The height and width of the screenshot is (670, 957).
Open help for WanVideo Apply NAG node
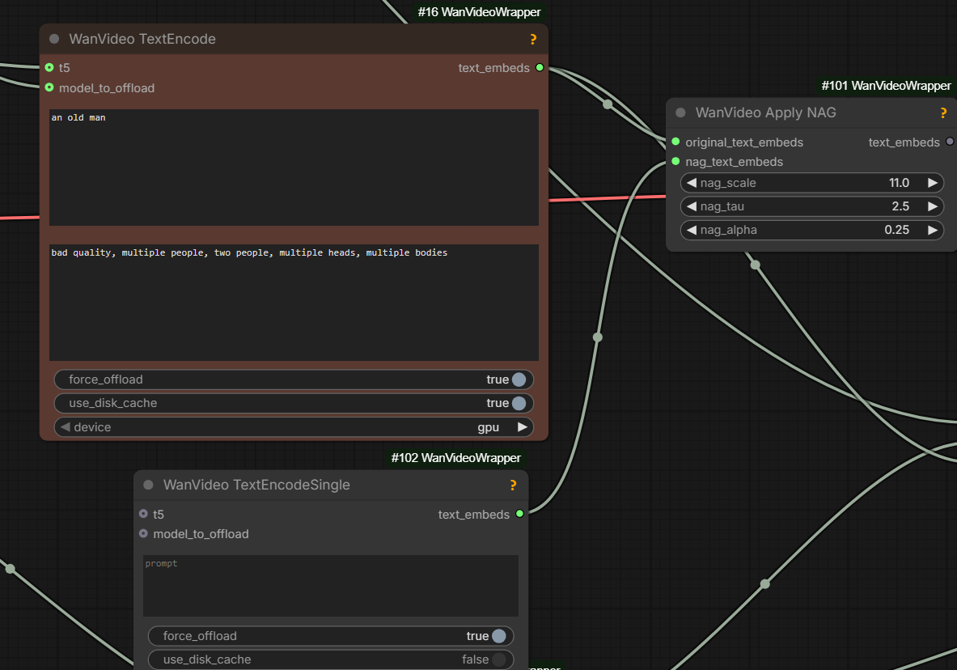click(943, 113)
